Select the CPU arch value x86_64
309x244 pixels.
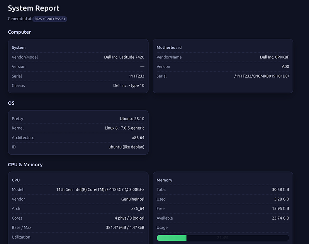[x=138, y=208]
